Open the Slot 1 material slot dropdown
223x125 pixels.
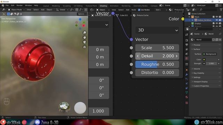[x=161, y=10]
